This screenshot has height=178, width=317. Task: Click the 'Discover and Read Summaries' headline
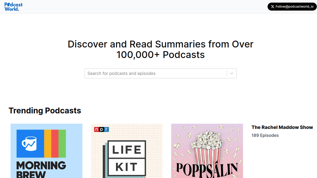point(161,49)
